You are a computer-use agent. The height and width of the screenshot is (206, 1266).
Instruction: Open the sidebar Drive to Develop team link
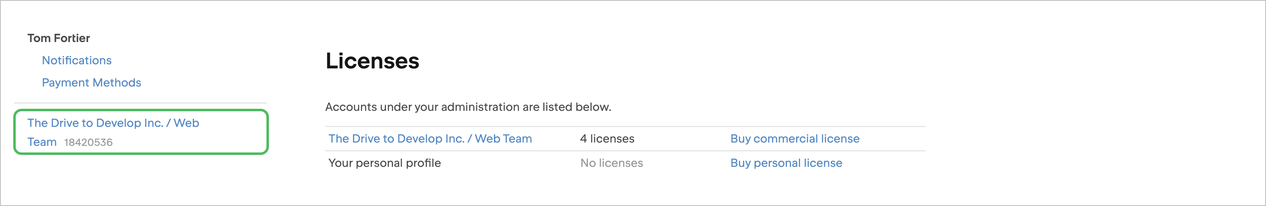click(x=113, y=123)
